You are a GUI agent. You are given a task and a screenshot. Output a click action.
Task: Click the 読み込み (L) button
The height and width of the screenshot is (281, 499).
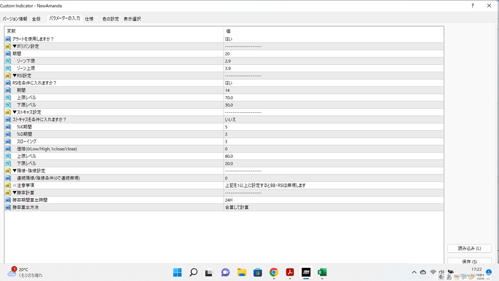tap(469, 248)
